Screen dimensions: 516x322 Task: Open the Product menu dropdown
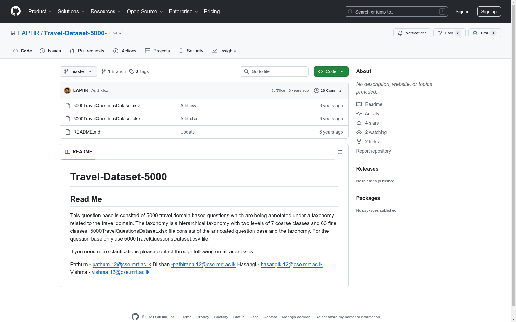click(40, 12)
